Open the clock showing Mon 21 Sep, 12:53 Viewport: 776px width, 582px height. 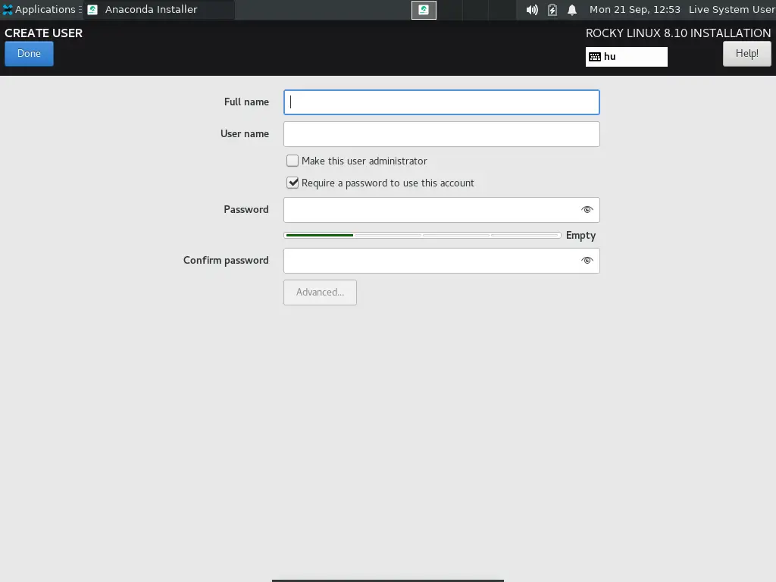coord(634,9)
